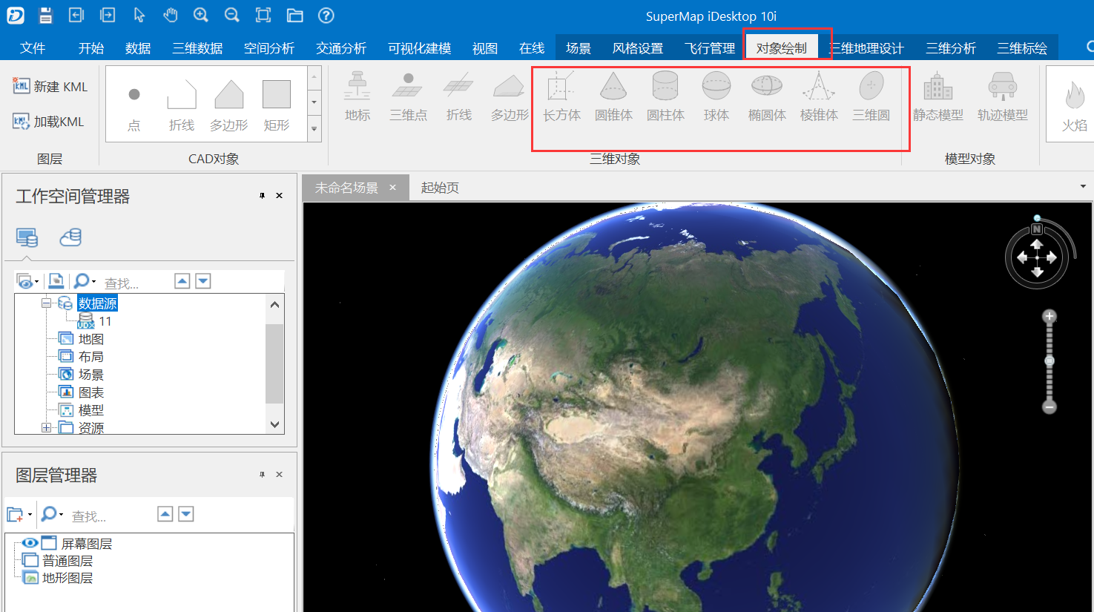The height and width of the screenshot is (612, 1094).
Task: Click 加载KML button
Action: click(x=49, y=121)
